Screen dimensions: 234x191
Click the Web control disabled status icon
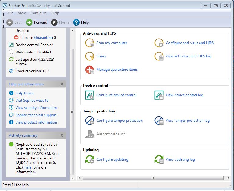[x=11, y=52]
